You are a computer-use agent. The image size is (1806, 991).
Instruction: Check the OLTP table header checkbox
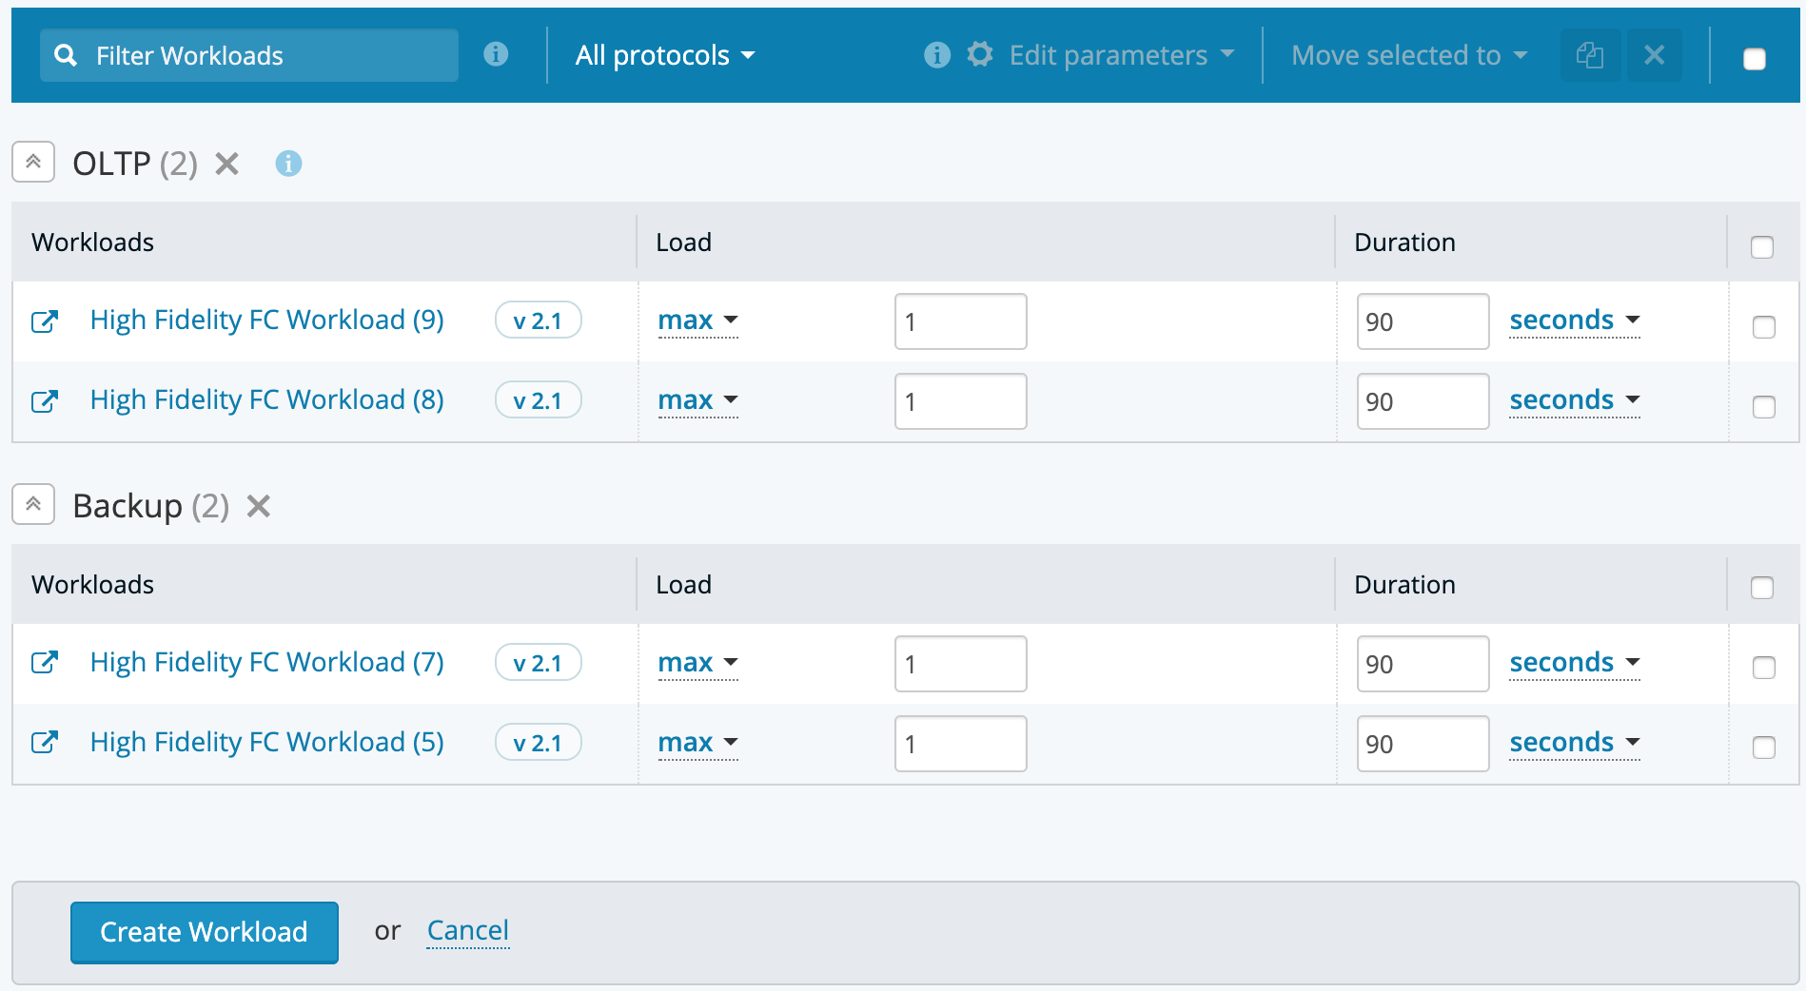(1762, 247)
